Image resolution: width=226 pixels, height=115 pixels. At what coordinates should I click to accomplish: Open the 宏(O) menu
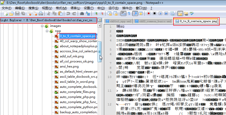point(101,8)
